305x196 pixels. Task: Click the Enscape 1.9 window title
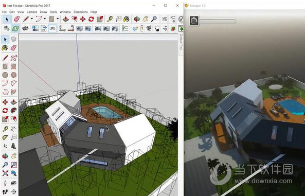coord(198,6)
